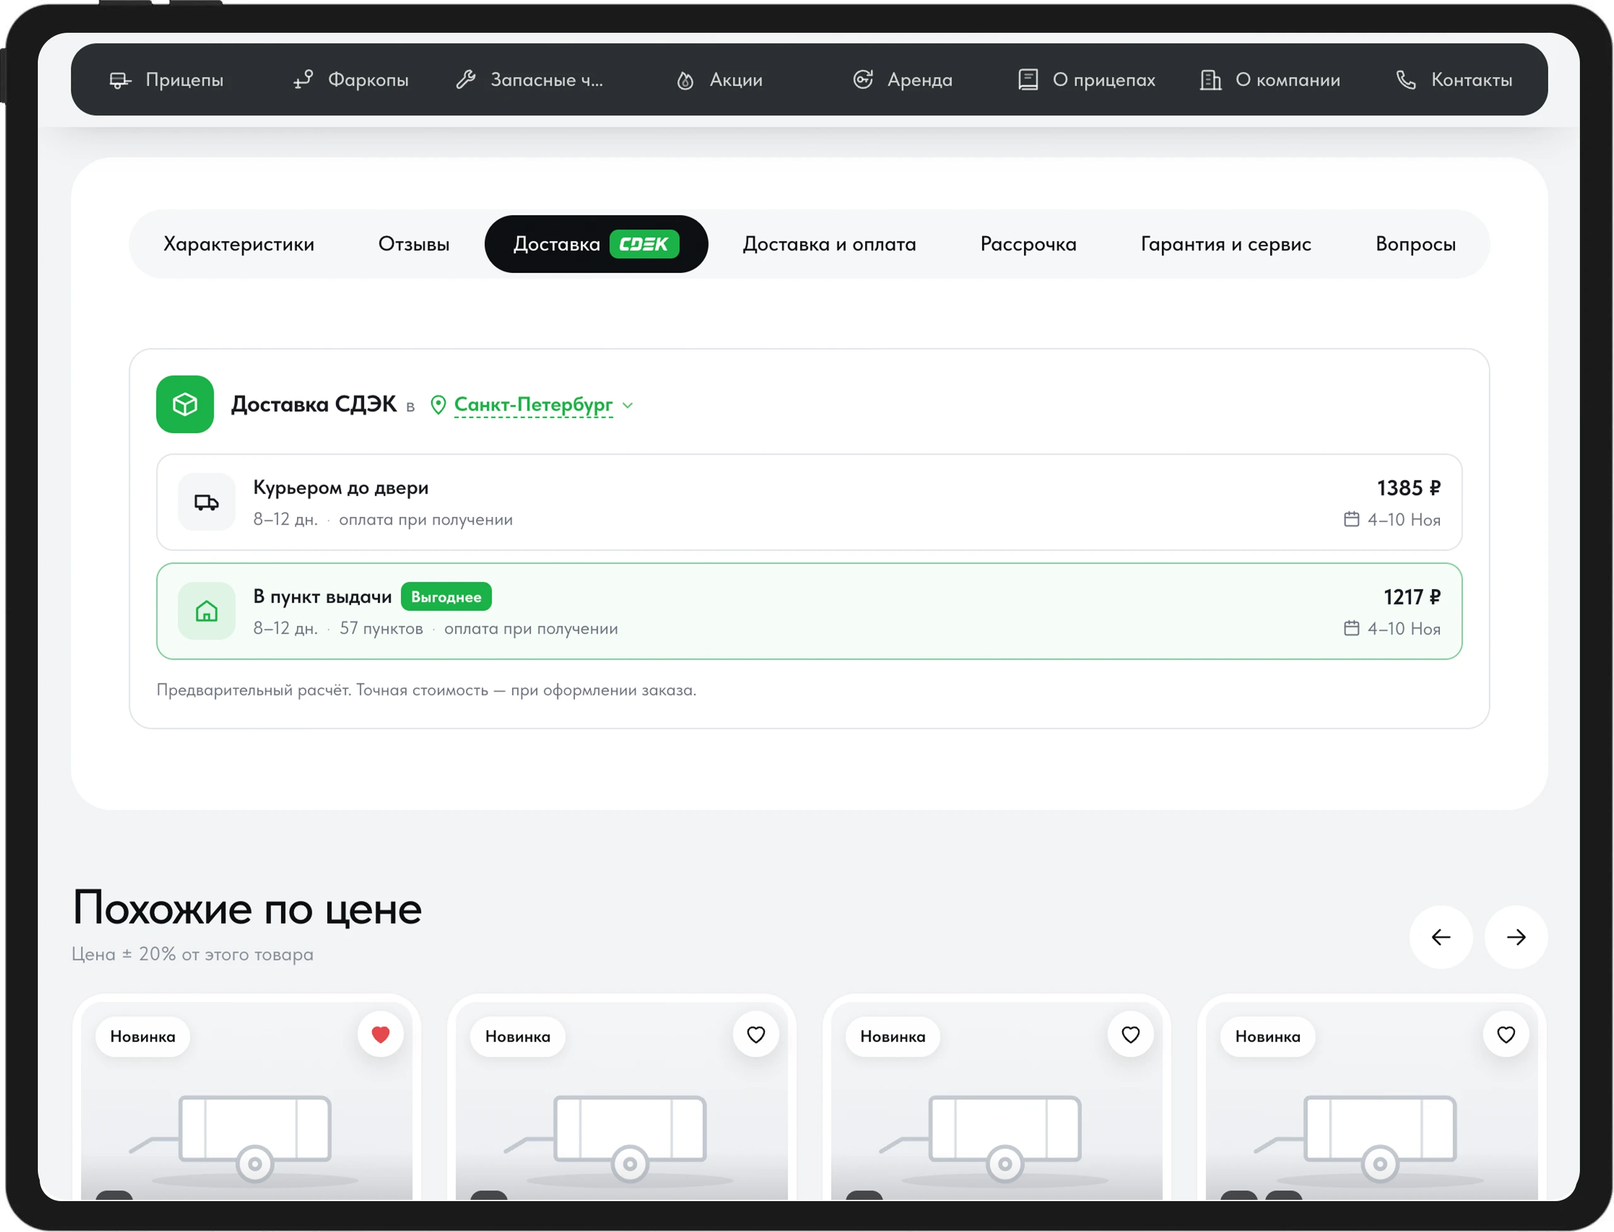1614x1232 pixels.
Task: Open the Санкт-Петербург city selector
Action: pyautogui.click(x=533, y=405)
